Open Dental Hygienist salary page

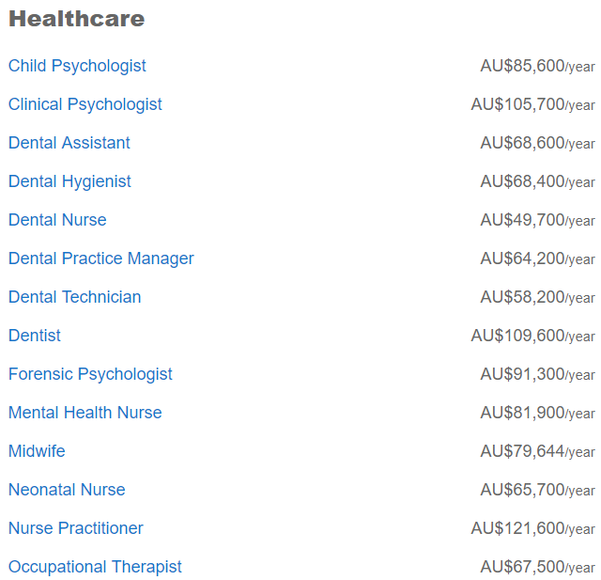point(69,181)
